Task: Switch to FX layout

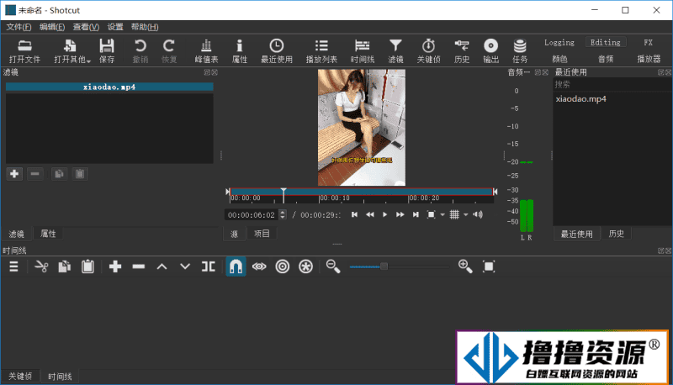Action: 649,42
